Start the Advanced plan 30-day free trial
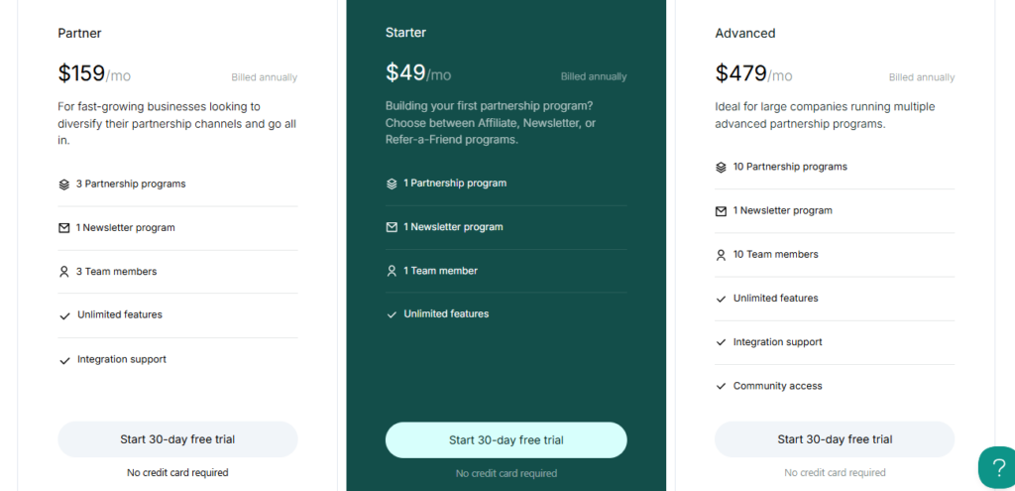 [x=835, y=439]
